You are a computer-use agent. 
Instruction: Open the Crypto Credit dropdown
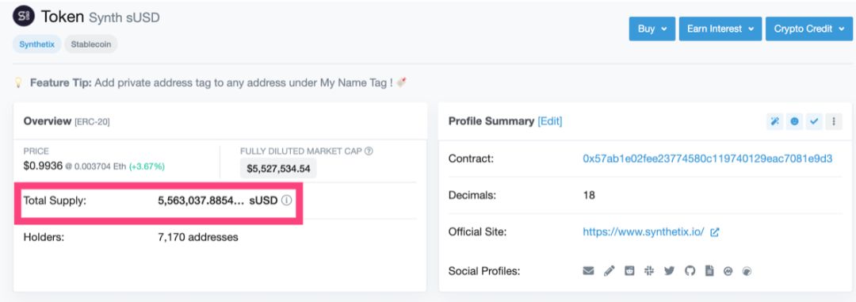[x=809, y=29]
